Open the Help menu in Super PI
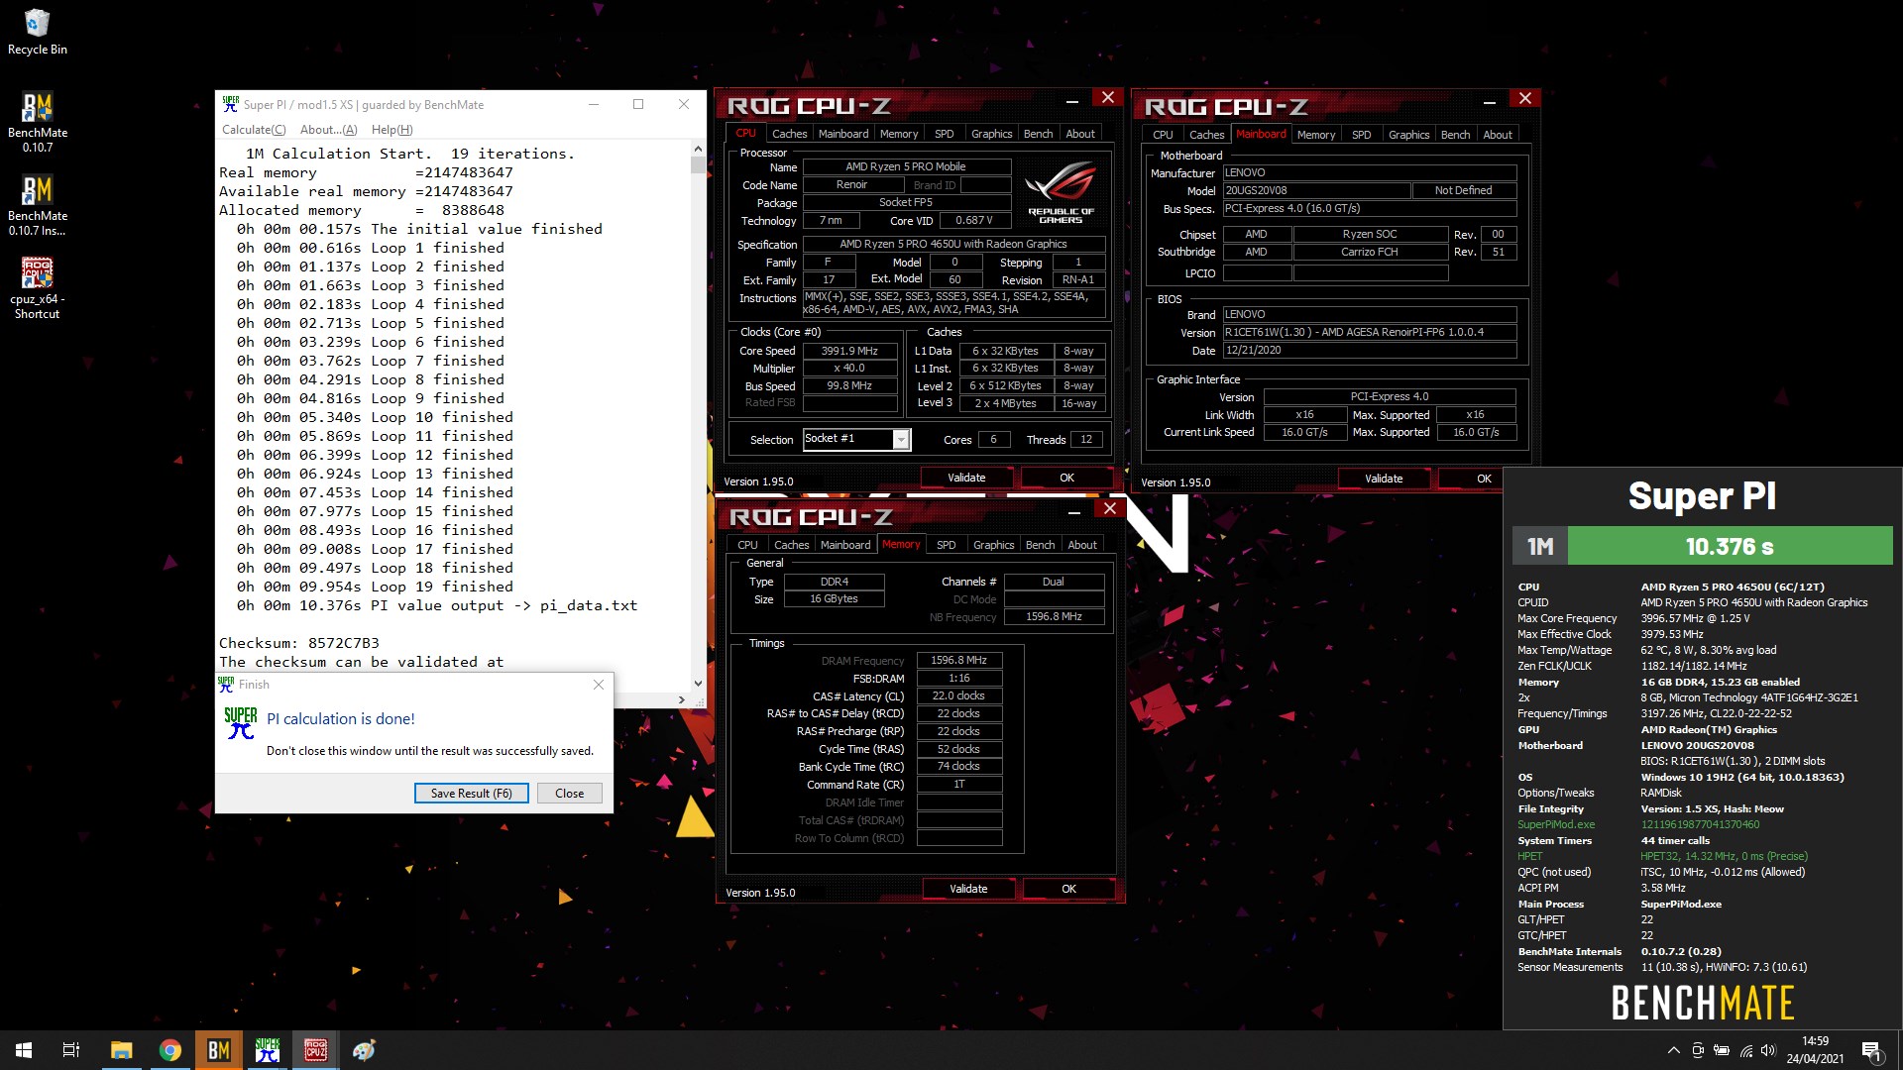The width and height of the screenshot is (1903, 1070). tap(392, 130)
